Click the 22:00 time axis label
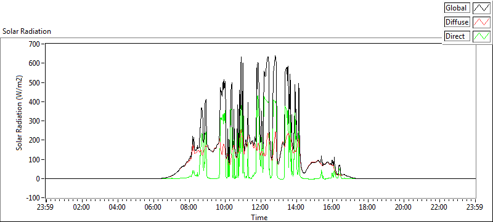 (x=439, y=207)
